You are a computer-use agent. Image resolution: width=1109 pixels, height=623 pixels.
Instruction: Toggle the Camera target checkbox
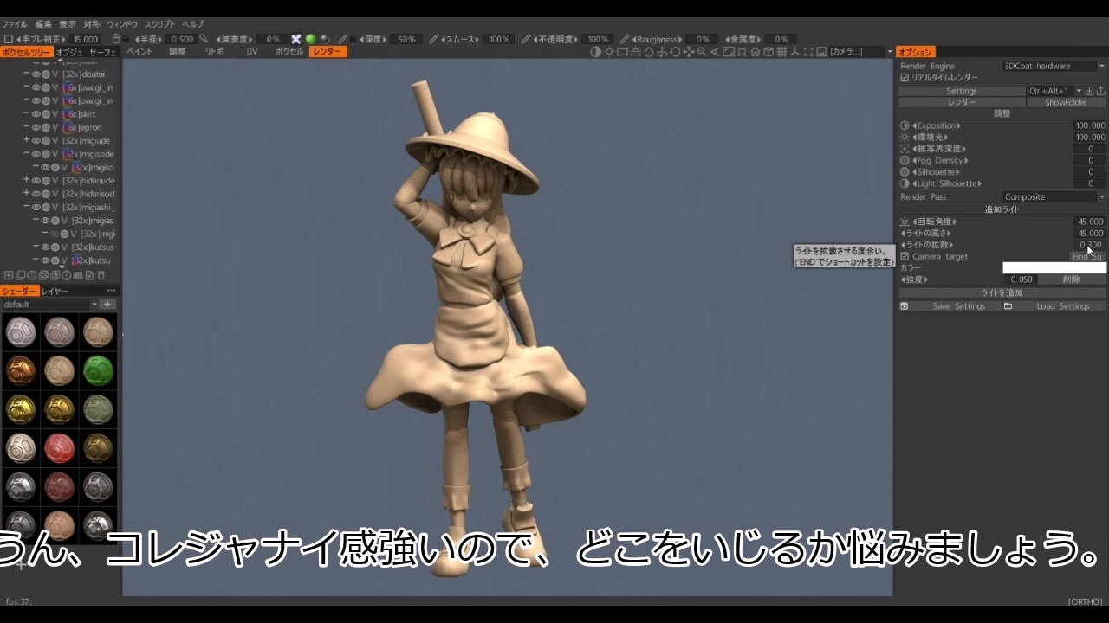click(x=905, y=256)
